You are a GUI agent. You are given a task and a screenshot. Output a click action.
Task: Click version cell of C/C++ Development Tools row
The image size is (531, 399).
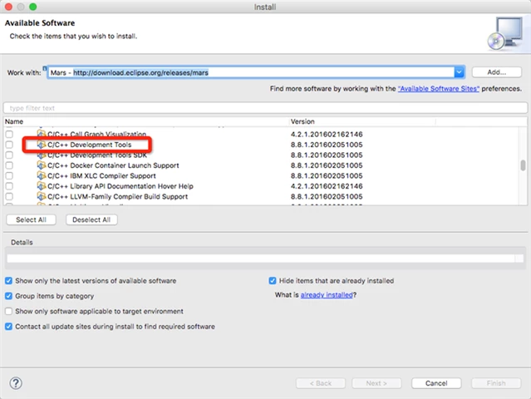point(327,145)
